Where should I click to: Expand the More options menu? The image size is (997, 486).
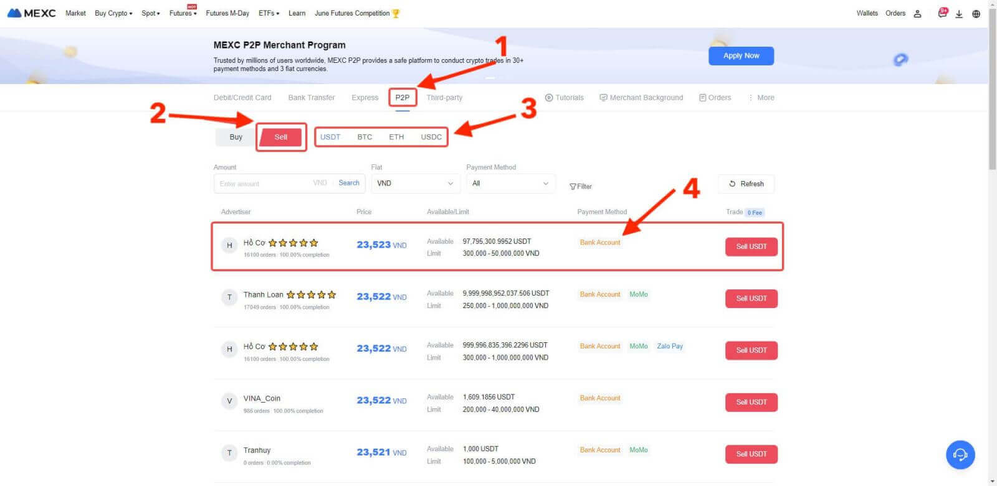tap(761, 98)
